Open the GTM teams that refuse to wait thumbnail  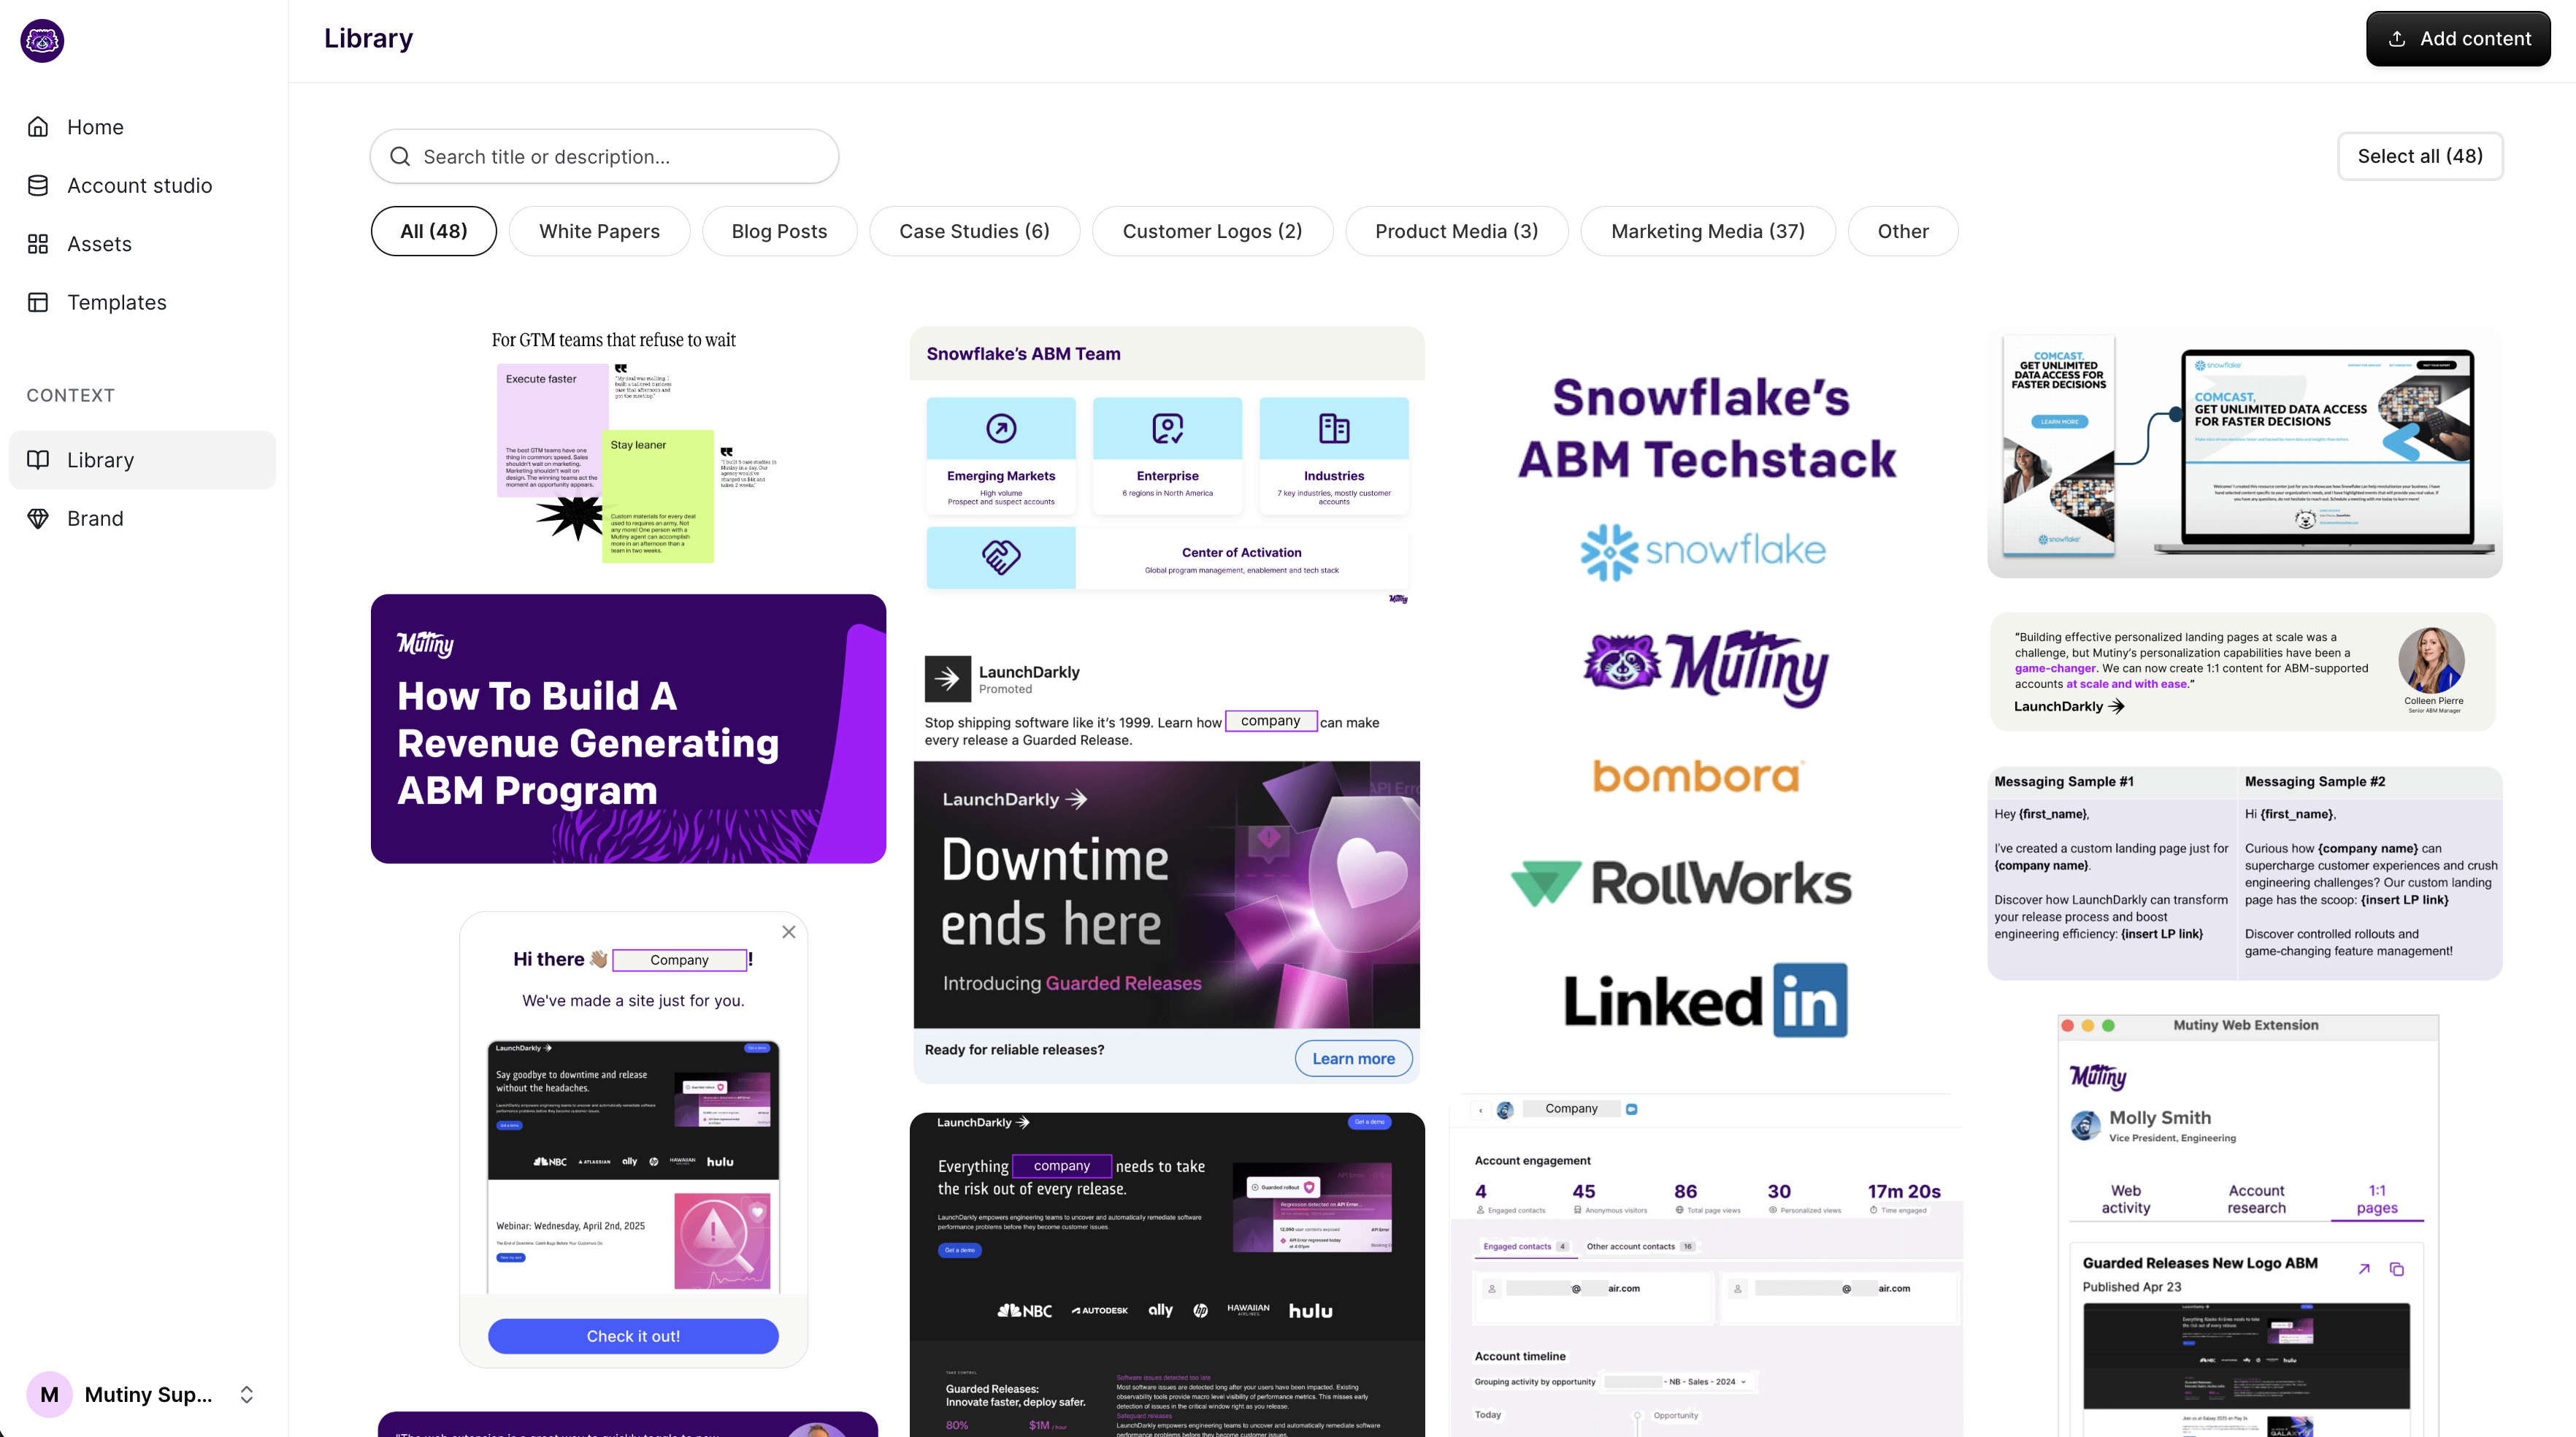pos(628,445)
